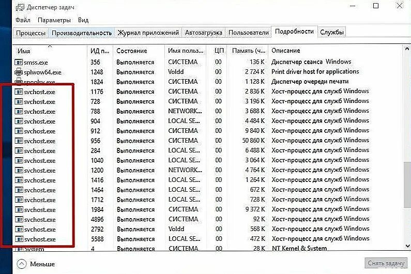Viewport: 411px width, 274px height.
Task: Click description 'Print driver host for applications'
Action: tap(315, 71)
